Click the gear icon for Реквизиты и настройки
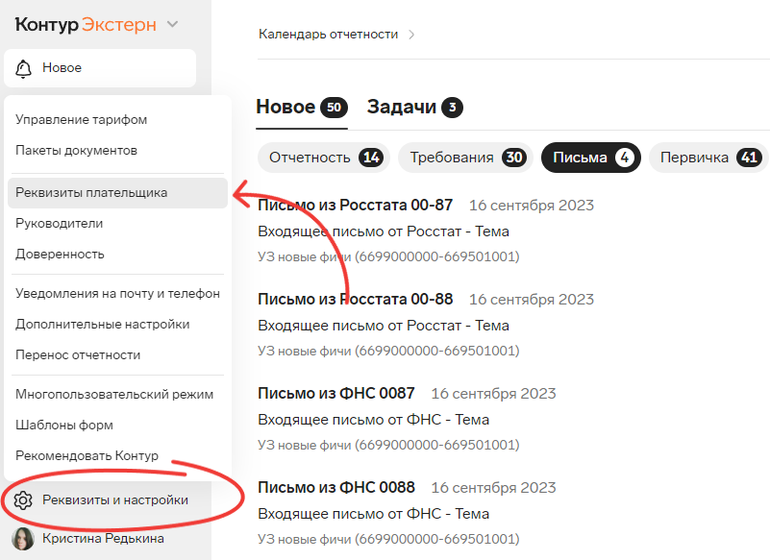770x560 pixels. coord(23,500)
